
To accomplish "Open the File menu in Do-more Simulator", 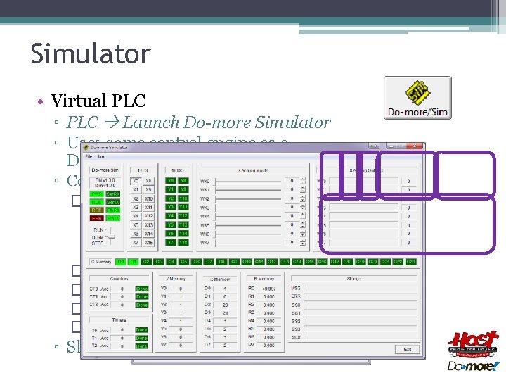I will [x=89, y=156].
